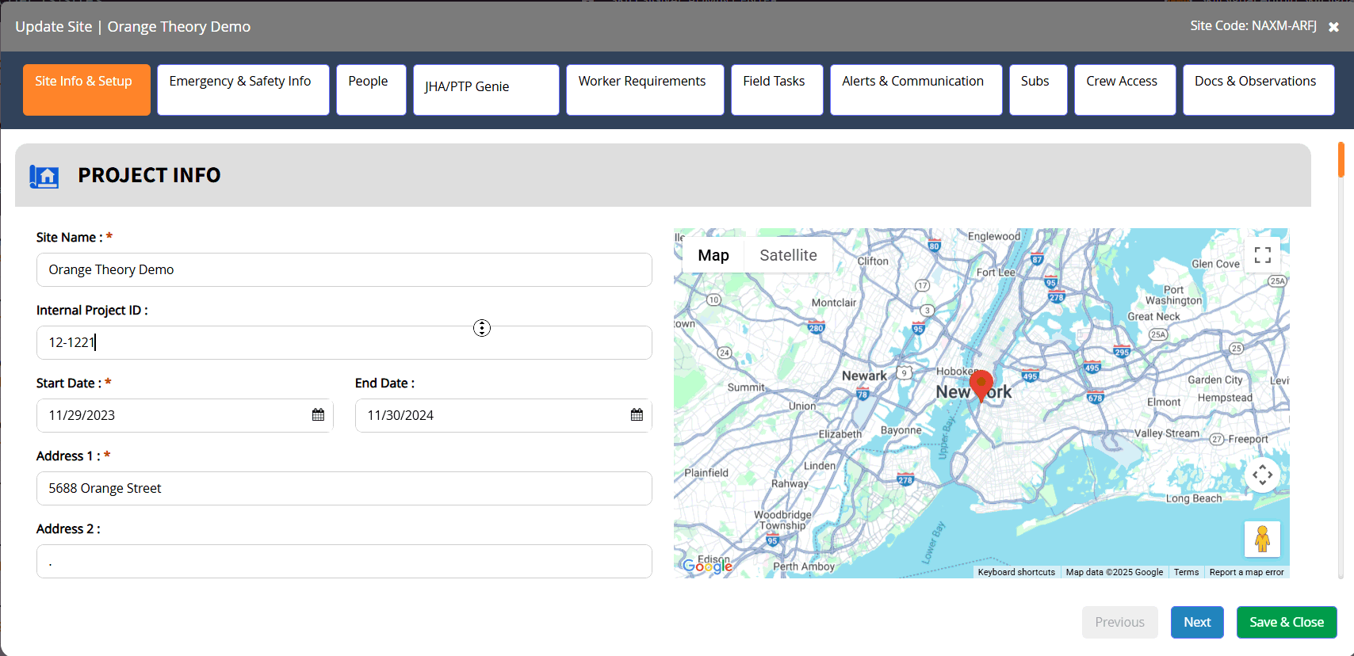The height and width of the screenshot is (656, 1354).
Task: Open Alerts & Communication tab
Action: pyautogui.click(x=916, y=90)
